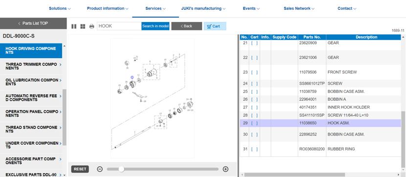Click the HOOK search input field

tap(119, 26)
